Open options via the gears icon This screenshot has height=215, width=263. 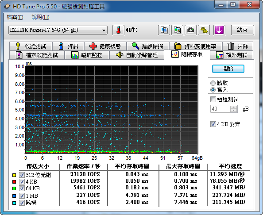click(204, 30)
